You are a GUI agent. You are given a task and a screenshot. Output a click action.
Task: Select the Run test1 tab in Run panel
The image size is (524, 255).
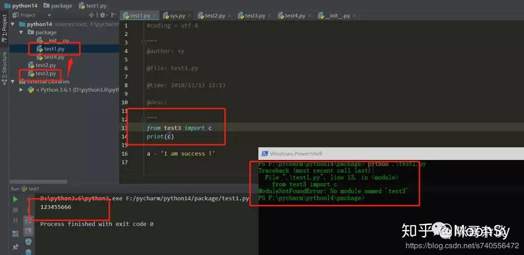(30, 189)
